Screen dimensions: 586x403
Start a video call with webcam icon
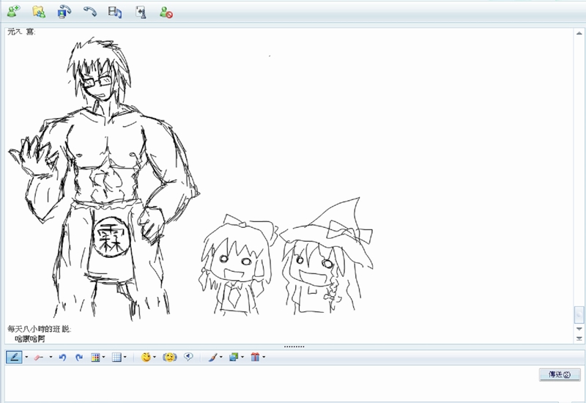point(64,12)
